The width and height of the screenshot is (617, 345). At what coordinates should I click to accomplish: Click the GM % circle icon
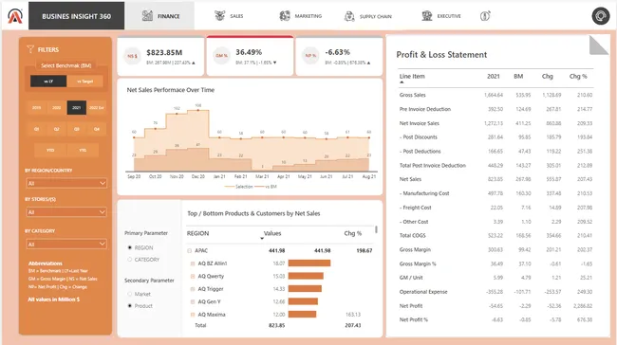pyautogui.click(x=221, y=56)
